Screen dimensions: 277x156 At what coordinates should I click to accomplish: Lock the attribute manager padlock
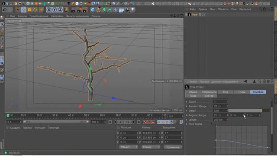point(264,81)
